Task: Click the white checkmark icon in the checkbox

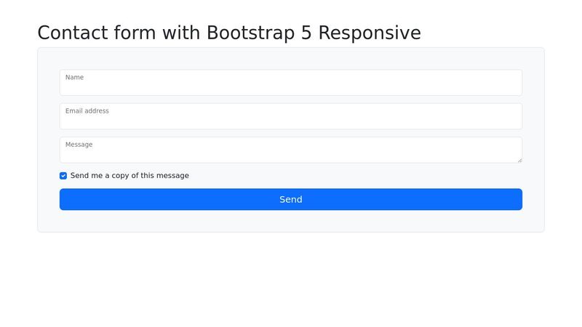Action: (x=63, y=176)
